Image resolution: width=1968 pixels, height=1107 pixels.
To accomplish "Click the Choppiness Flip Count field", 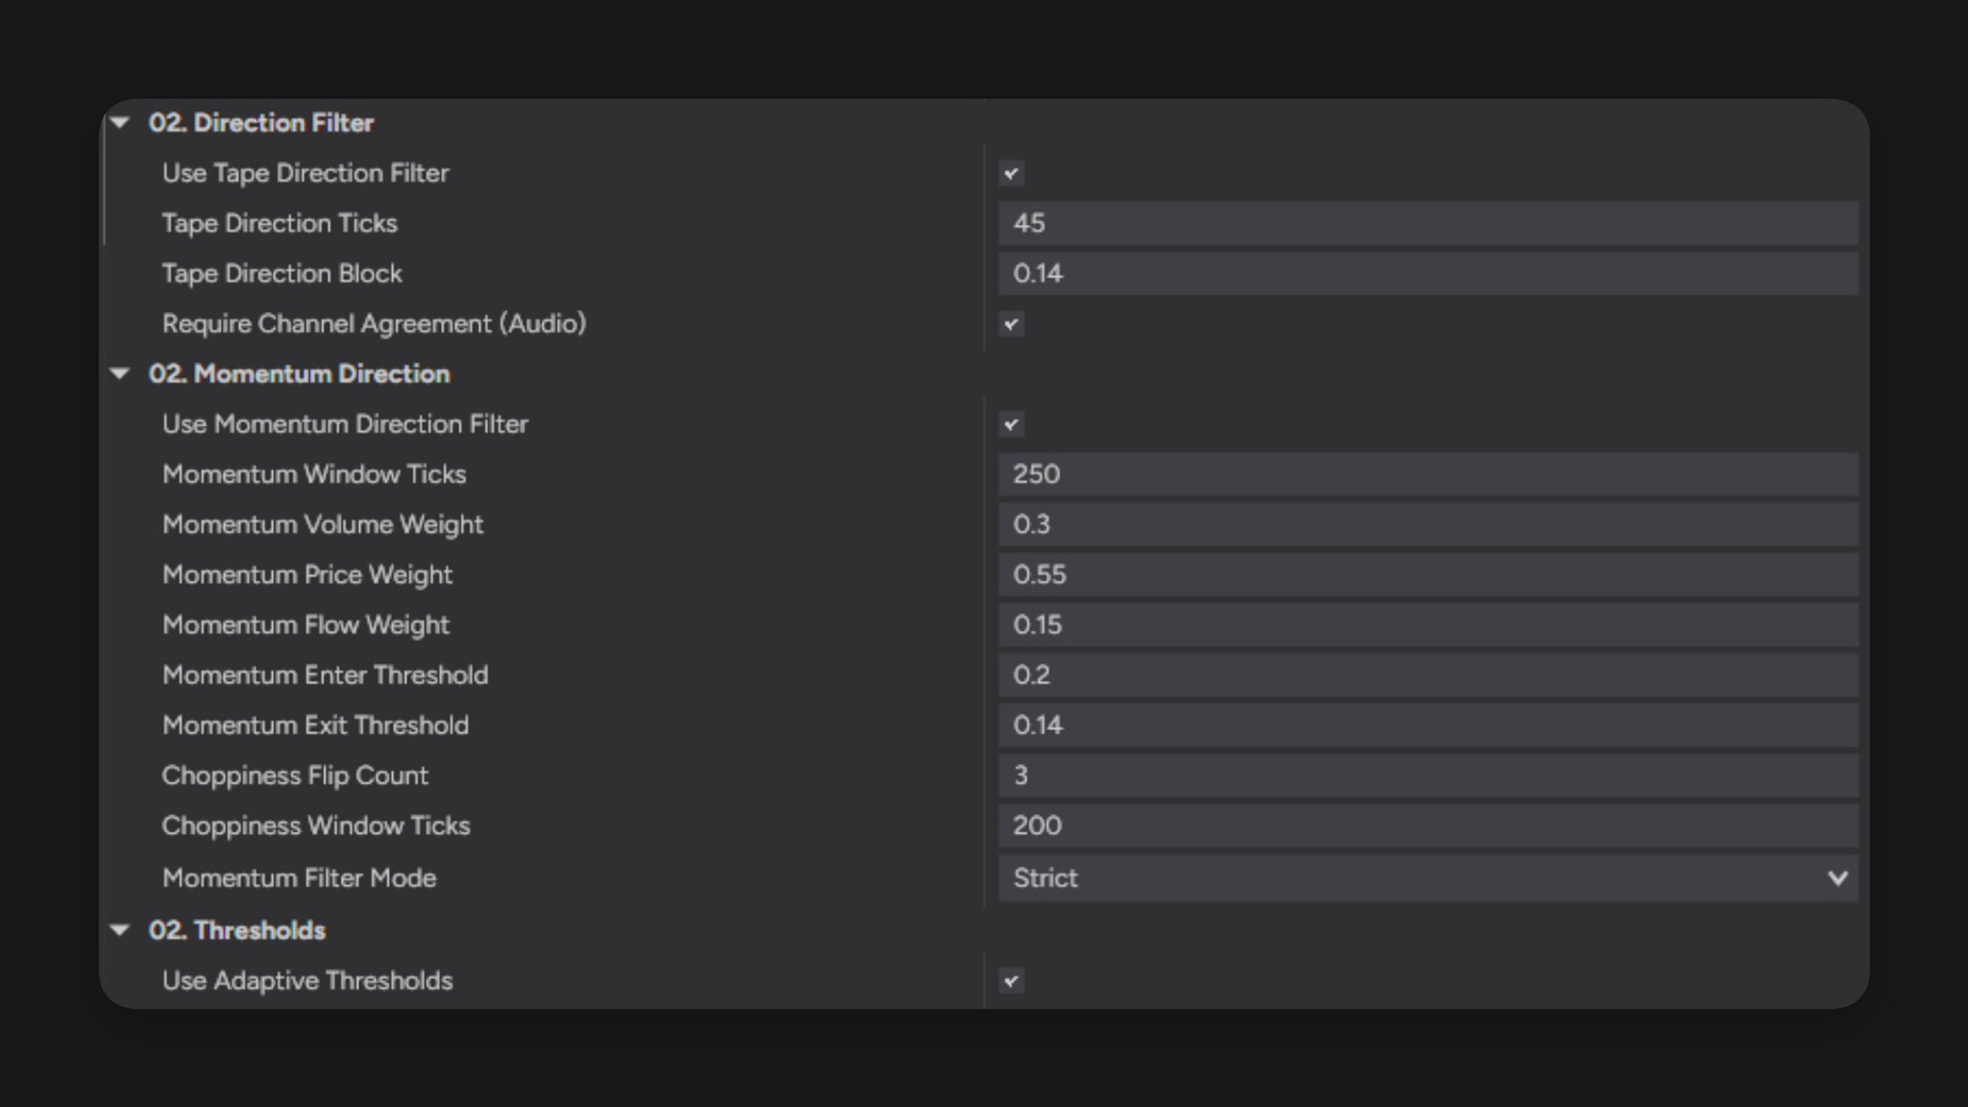I will point(1428,775).
